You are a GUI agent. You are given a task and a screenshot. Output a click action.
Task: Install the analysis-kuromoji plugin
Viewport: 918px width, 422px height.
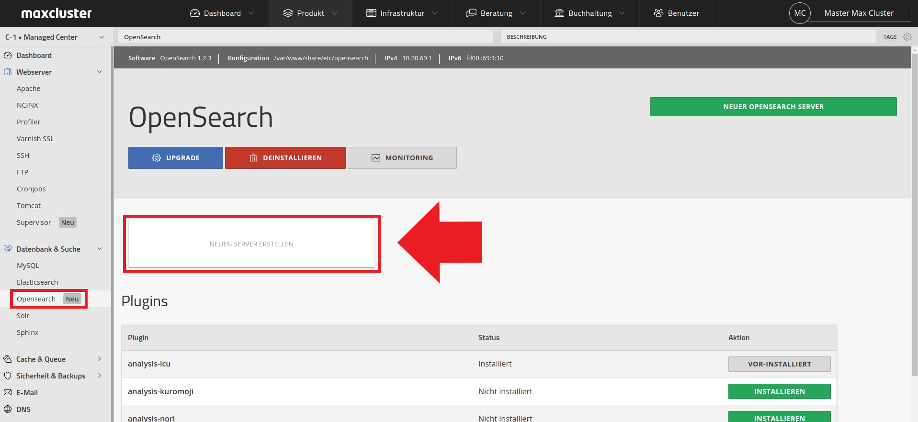780,391
